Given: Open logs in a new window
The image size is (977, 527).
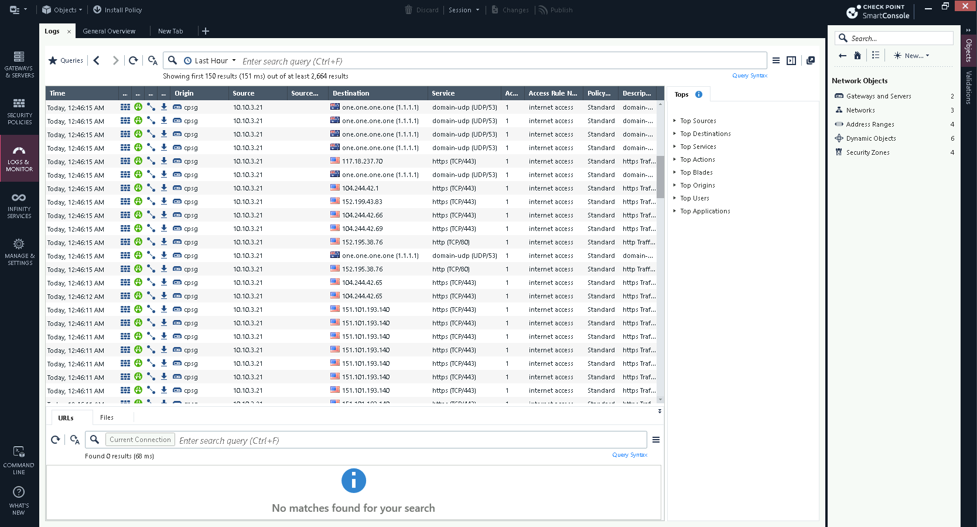Looking at the screenshot, I should (811, 60).
